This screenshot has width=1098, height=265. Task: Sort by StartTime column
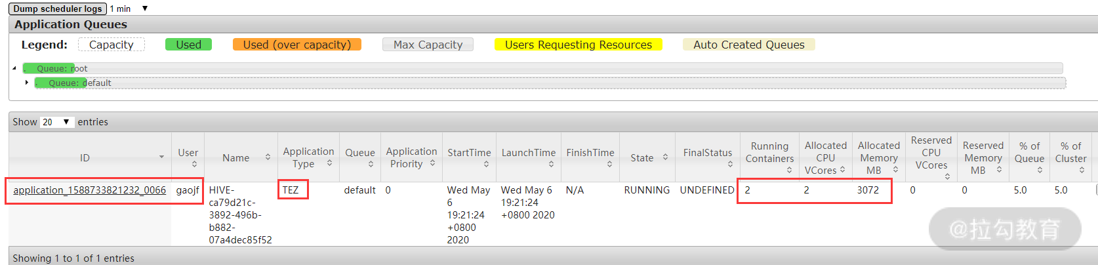(x=469, y=157)
